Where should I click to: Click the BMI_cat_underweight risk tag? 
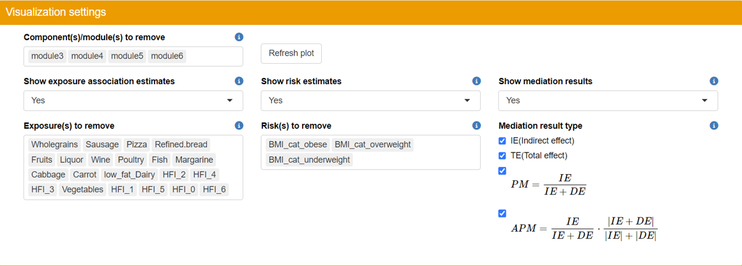[x=309, y=160]
